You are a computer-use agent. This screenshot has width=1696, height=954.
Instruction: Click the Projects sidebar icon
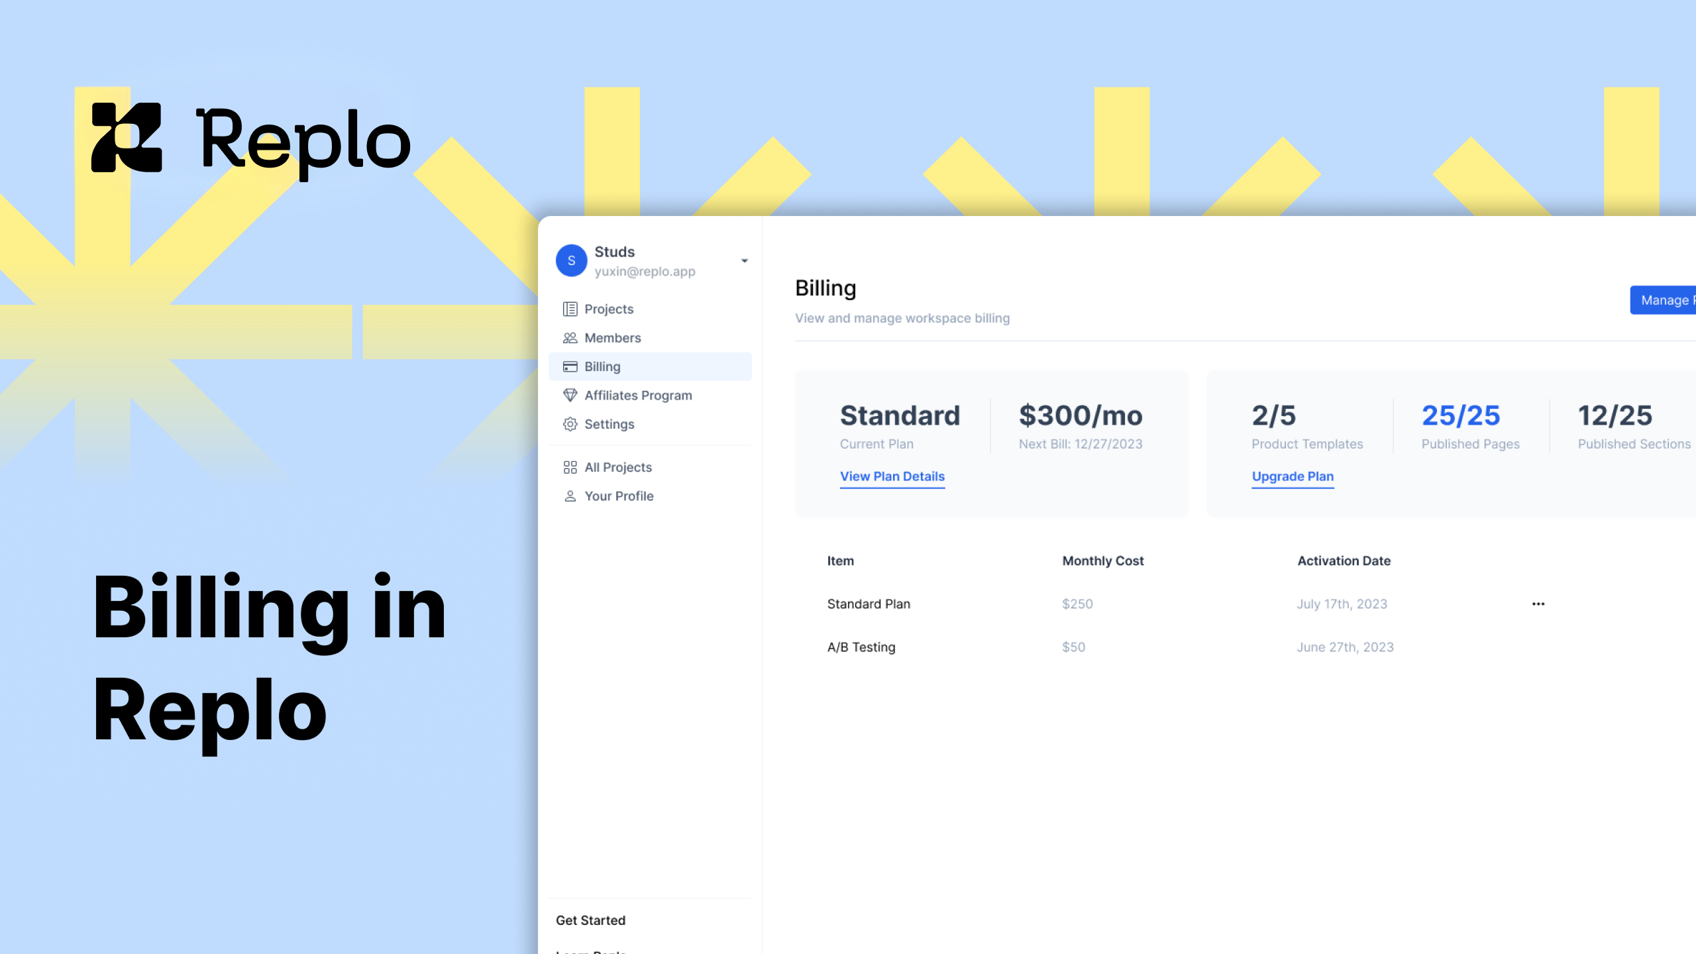tap(570, 309)
